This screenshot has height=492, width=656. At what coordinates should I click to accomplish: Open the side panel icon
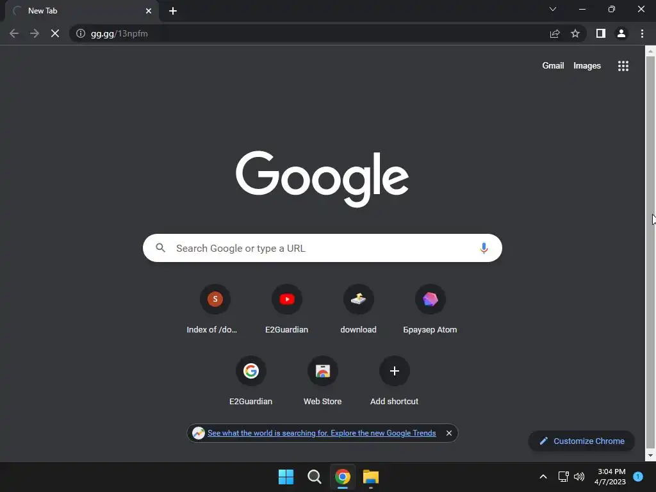point(601,33)
